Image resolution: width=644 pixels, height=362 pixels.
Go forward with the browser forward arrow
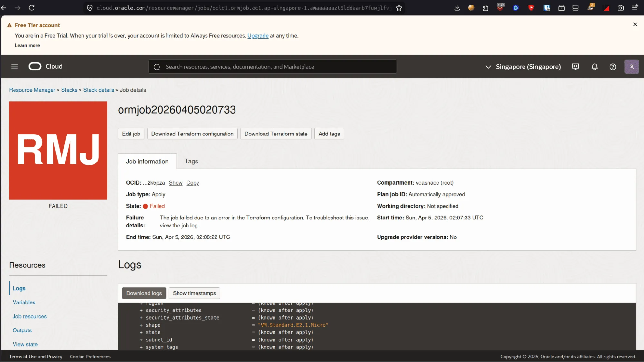click(x=18, y=8)
